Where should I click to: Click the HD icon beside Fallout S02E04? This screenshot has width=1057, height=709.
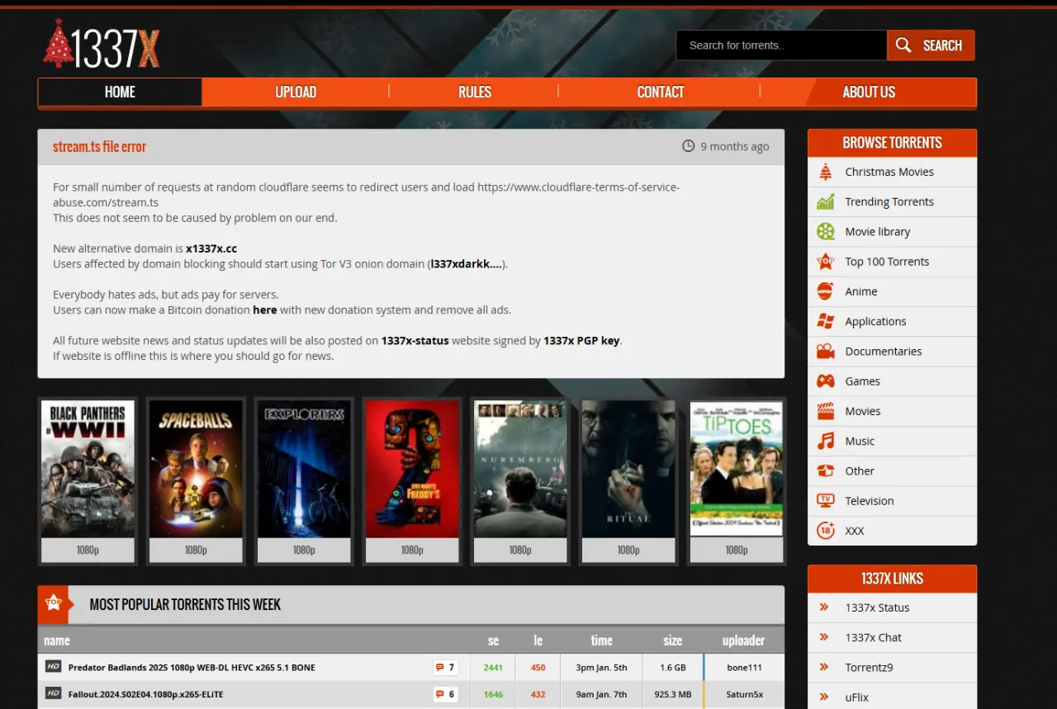point(54,694)
